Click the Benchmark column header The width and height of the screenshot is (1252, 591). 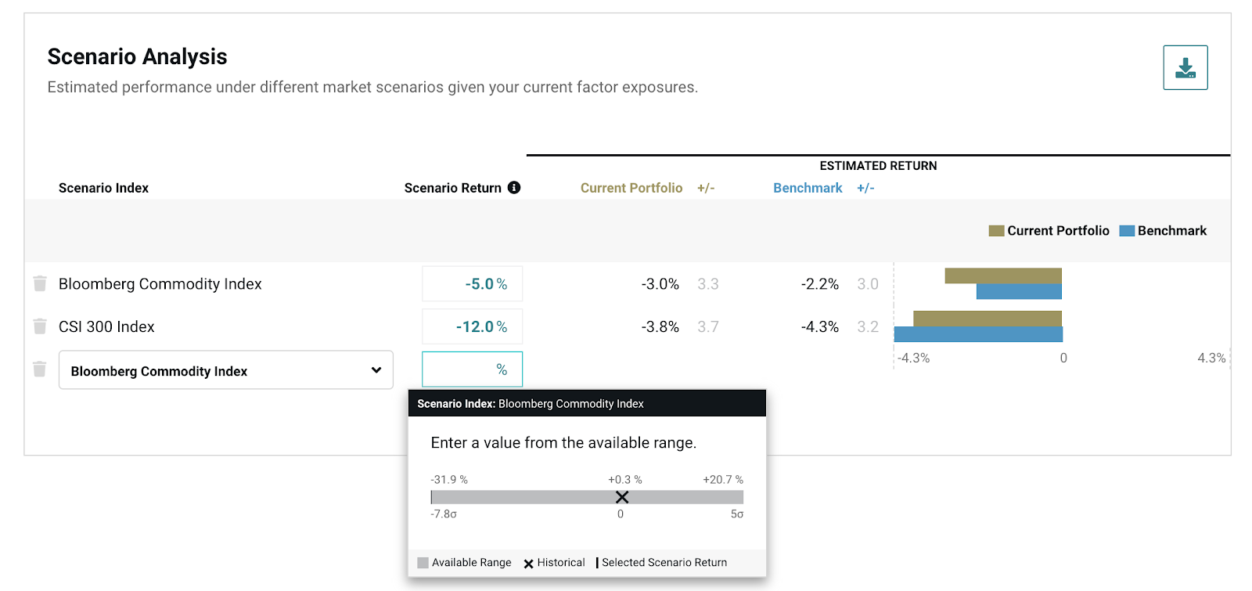(x=808, y=188)
